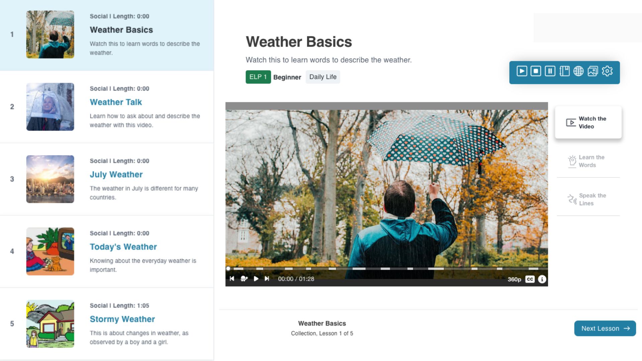Click Next Lesson button

(x=605, y=328)
